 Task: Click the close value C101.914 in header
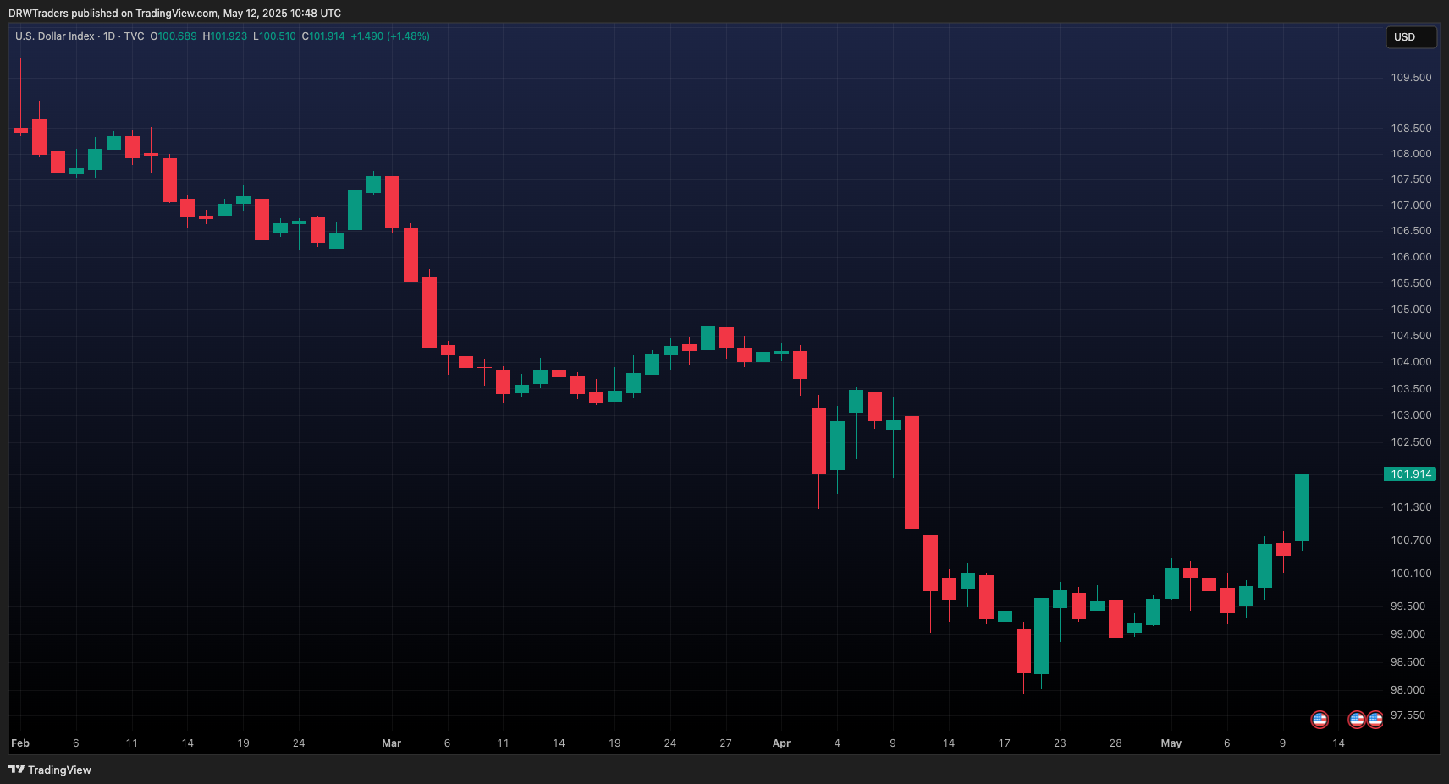323,36
